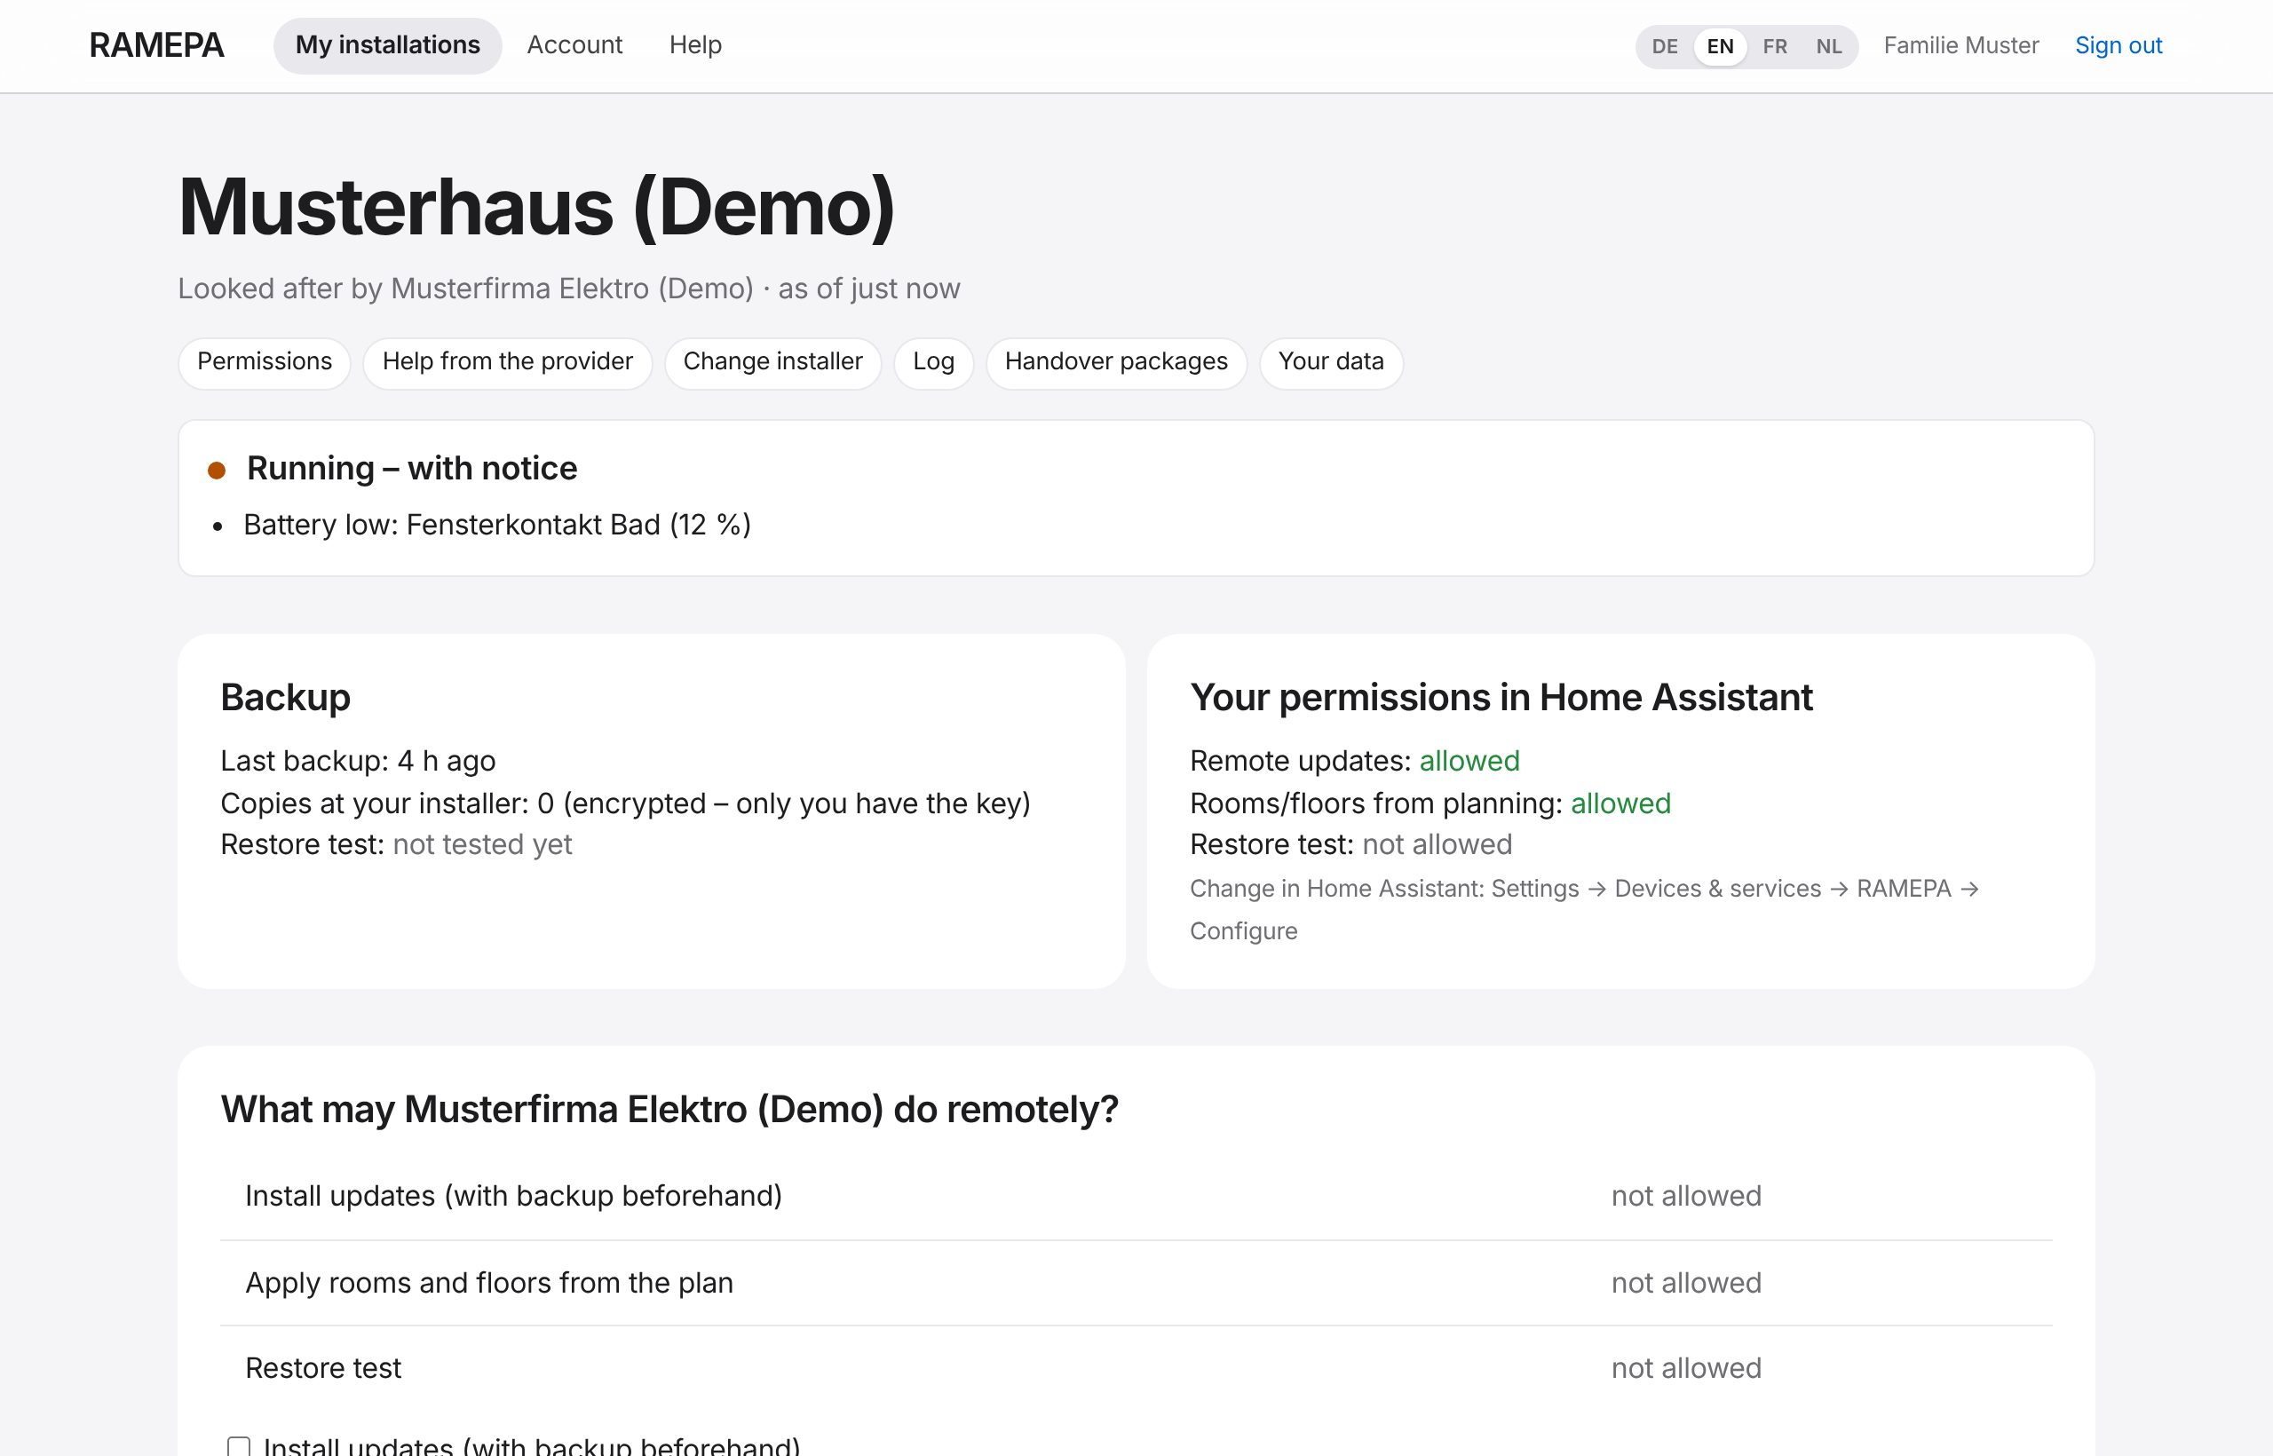Click 'Apply rooms and floors from the plan' row
2273x1456 pixels.
pos(1136,1283)
